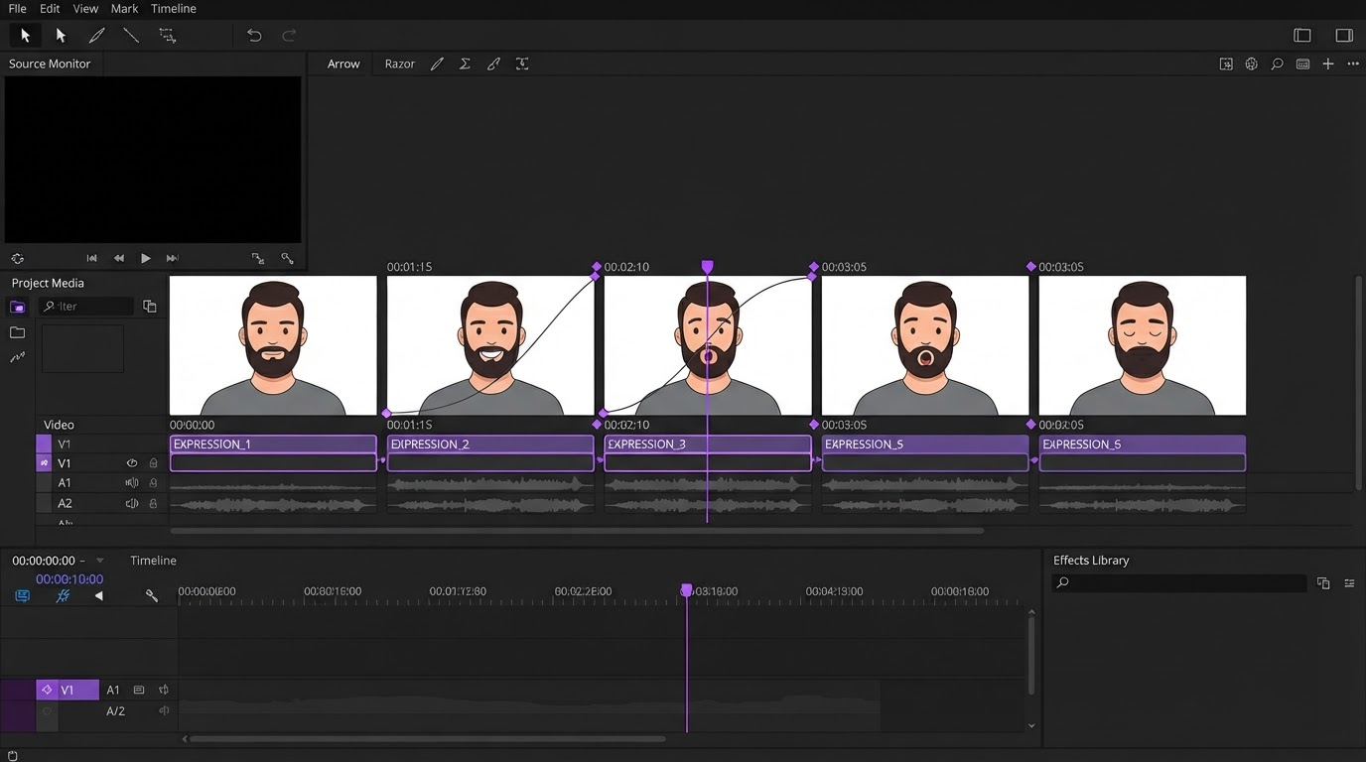This screenshot has width=1366, height=762.
Task: Click the wrench settings icon in Timeline
Action: pyautogui.click(x=152, y=595)
